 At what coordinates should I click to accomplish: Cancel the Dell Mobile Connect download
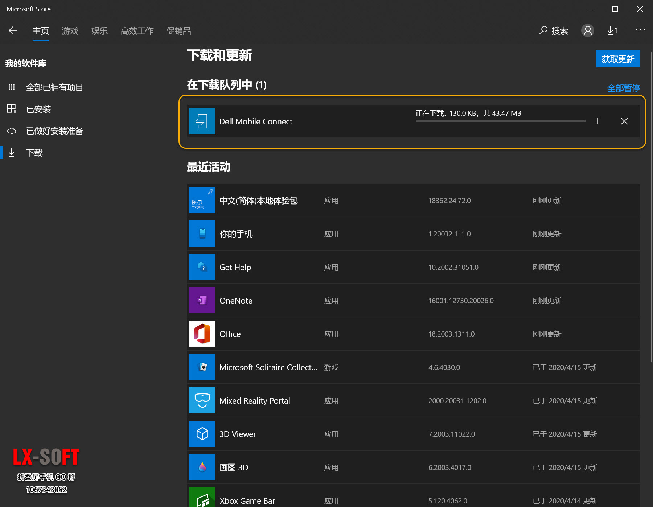624,121
